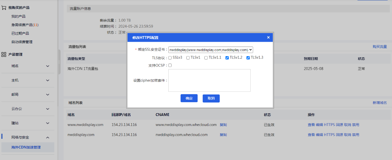
Task: Uncheck the TLSv1.3 checkbox
Action: pos(248,58)
